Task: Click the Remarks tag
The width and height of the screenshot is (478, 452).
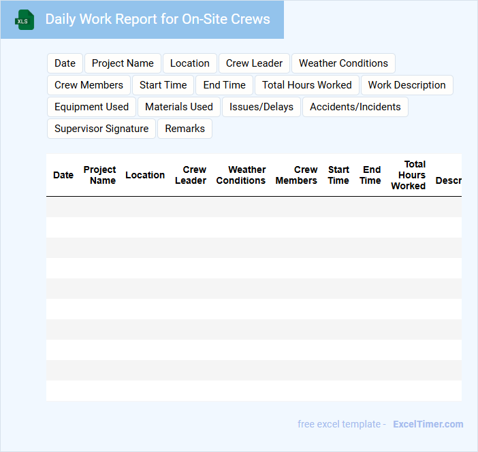Action: point(185,129)
